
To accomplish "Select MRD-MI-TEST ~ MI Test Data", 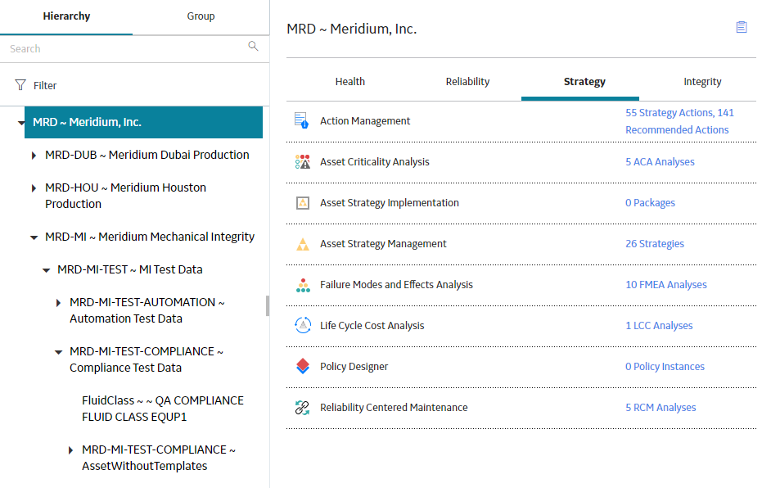I will 130,269.
